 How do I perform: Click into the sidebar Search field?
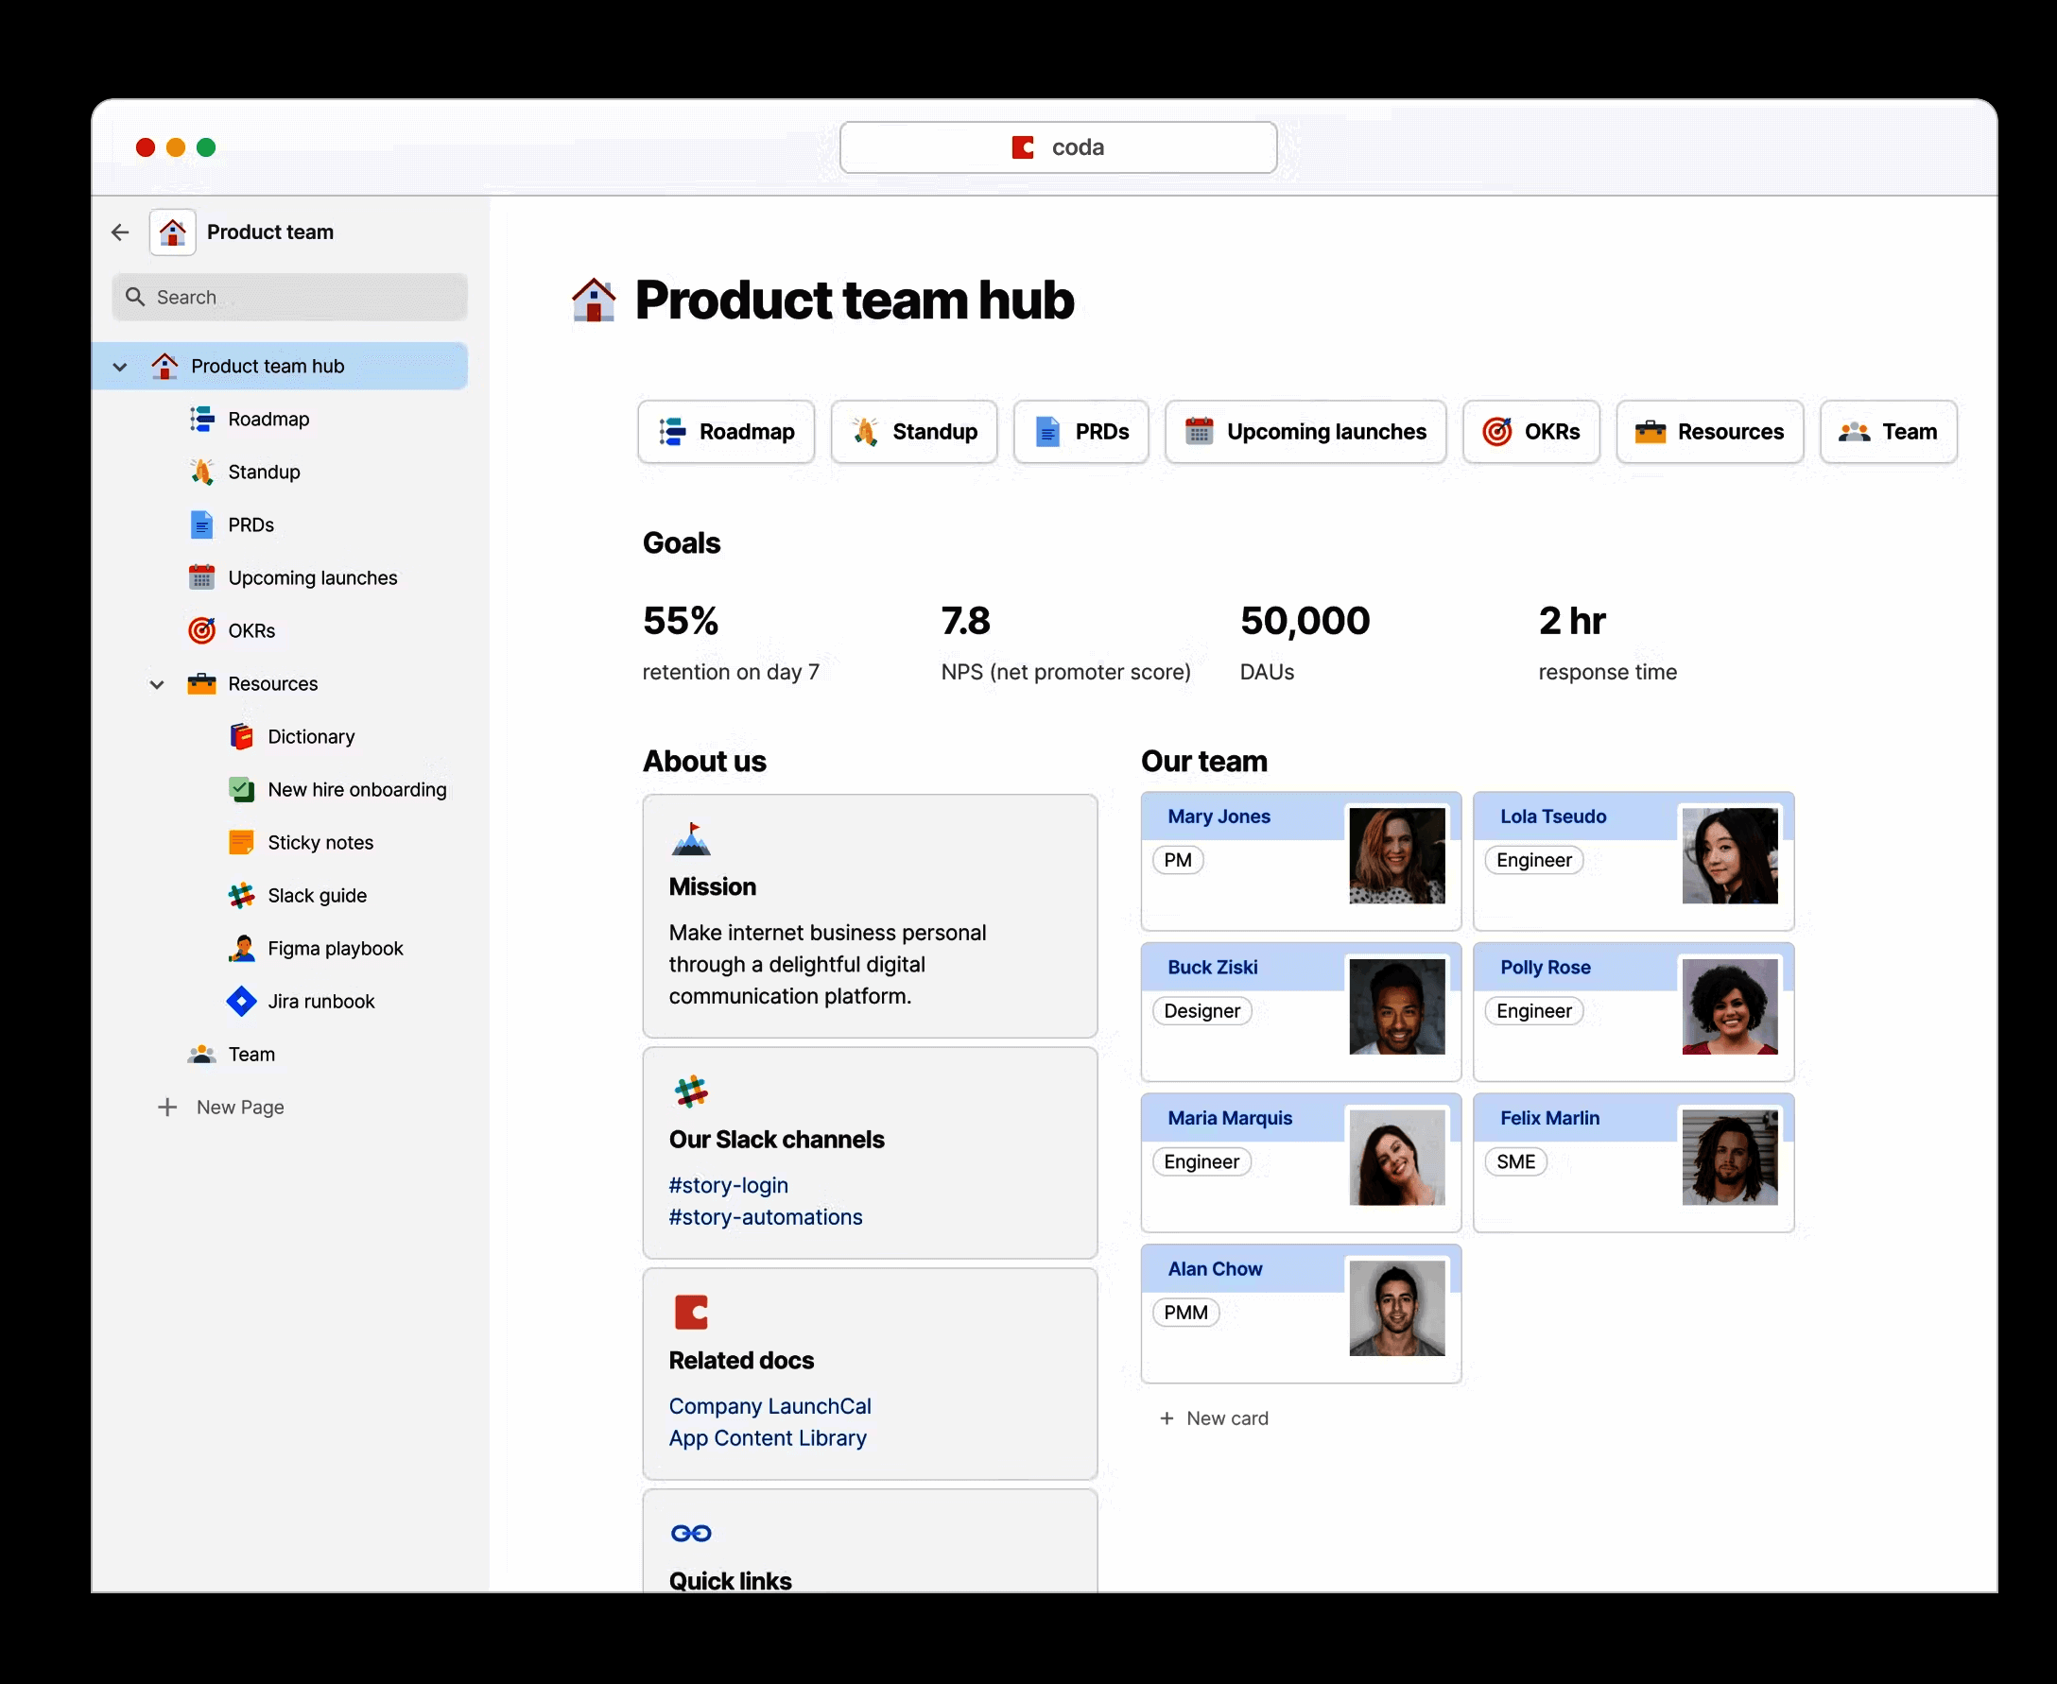click(291, 297)
